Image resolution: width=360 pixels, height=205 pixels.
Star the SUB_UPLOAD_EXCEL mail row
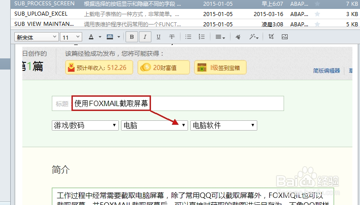[317, 14]
